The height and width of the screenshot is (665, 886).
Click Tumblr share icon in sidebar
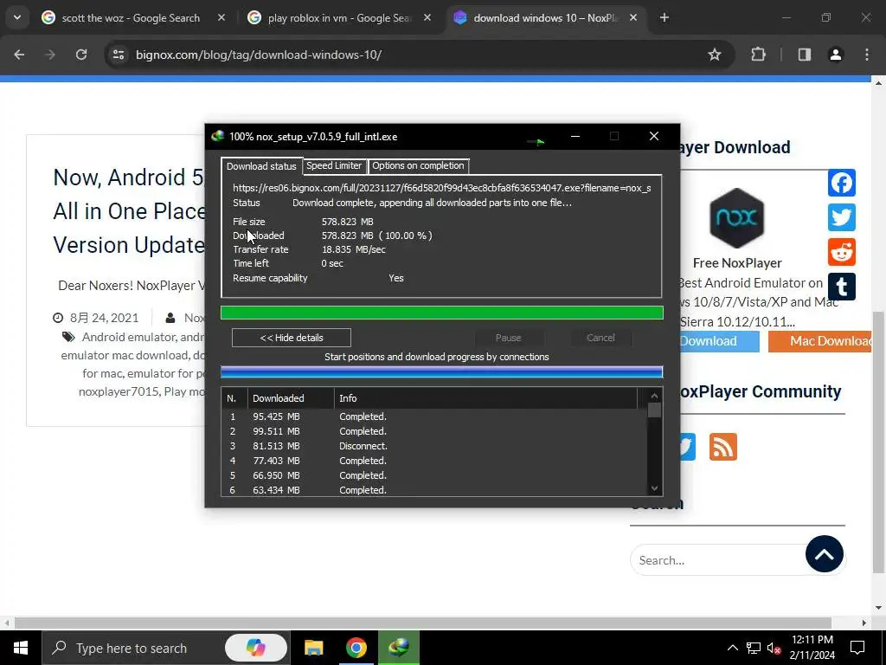pos(841,287)
